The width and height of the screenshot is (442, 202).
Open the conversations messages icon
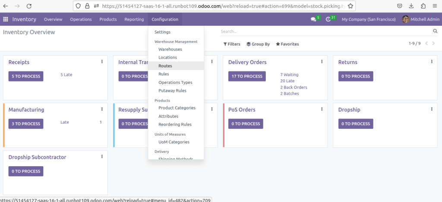[x=313, y=19]
